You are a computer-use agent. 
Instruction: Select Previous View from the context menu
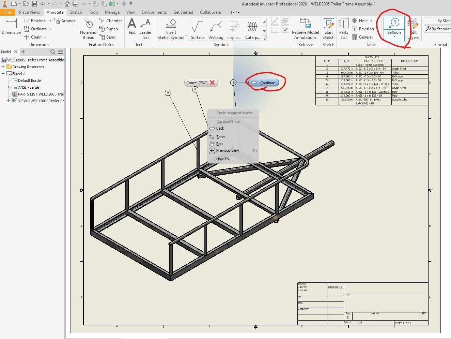tap(227, 150)
